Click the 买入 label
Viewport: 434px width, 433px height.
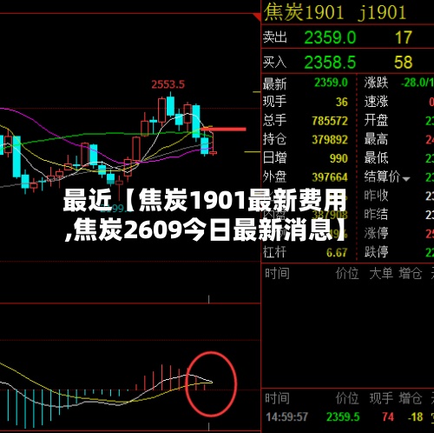tap(275, 62)
